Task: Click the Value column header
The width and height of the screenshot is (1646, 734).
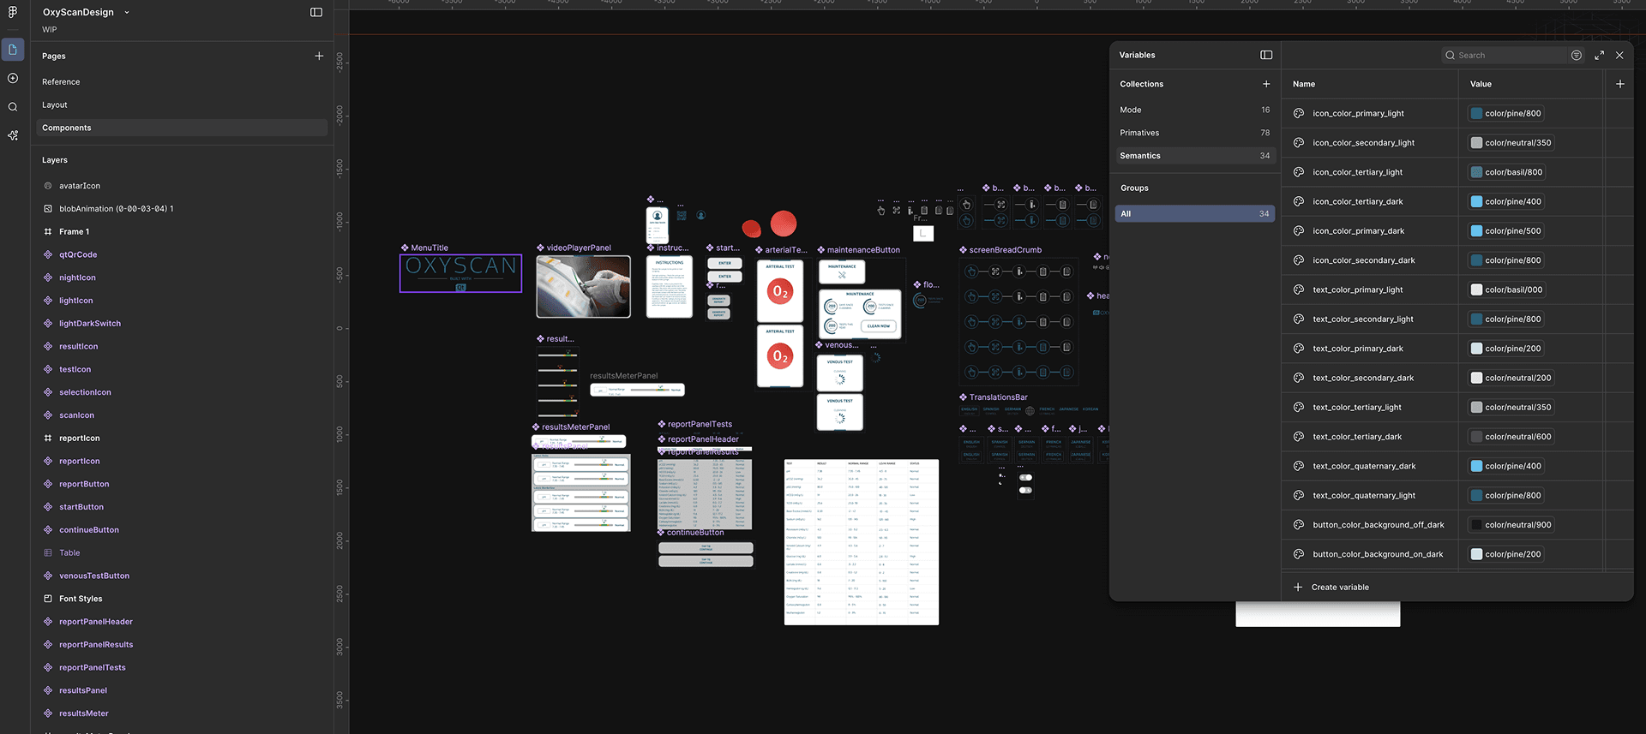Action: [x=1481, y=84]
